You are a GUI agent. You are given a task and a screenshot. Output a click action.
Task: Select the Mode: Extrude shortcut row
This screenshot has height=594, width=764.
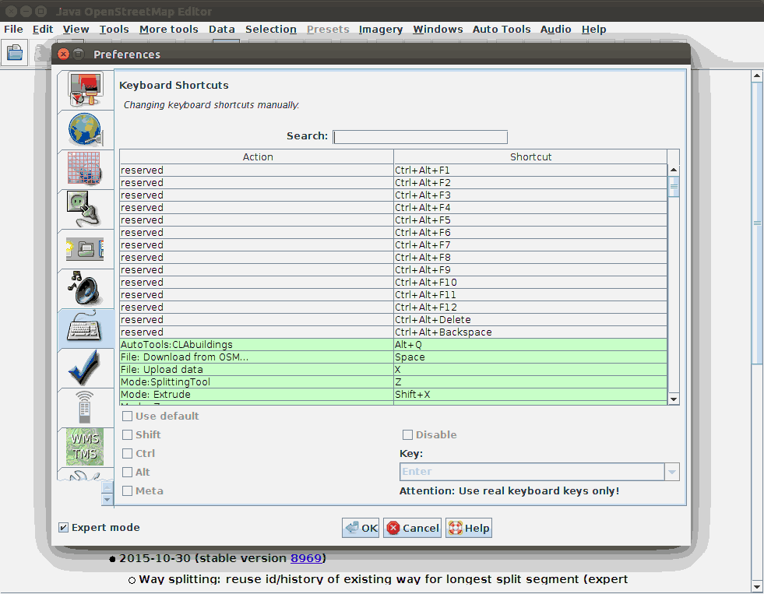(x=257, y=395)
